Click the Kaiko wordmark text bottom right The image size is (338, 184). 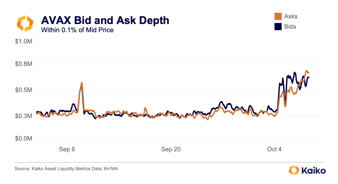pos(314,170)
